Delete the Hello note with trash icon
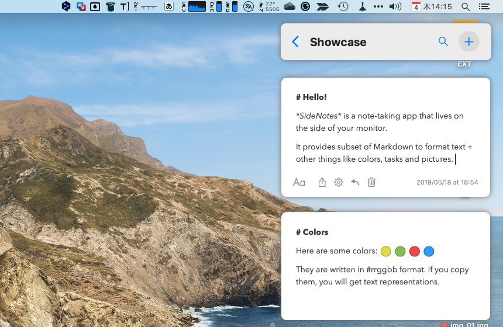 click(371, 182)
